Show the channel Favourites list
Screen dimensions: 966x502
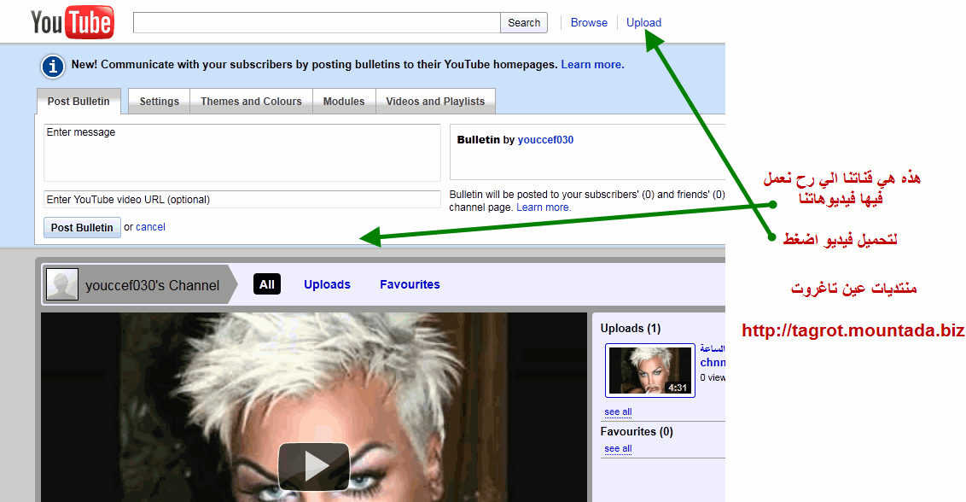coord(410,284)
